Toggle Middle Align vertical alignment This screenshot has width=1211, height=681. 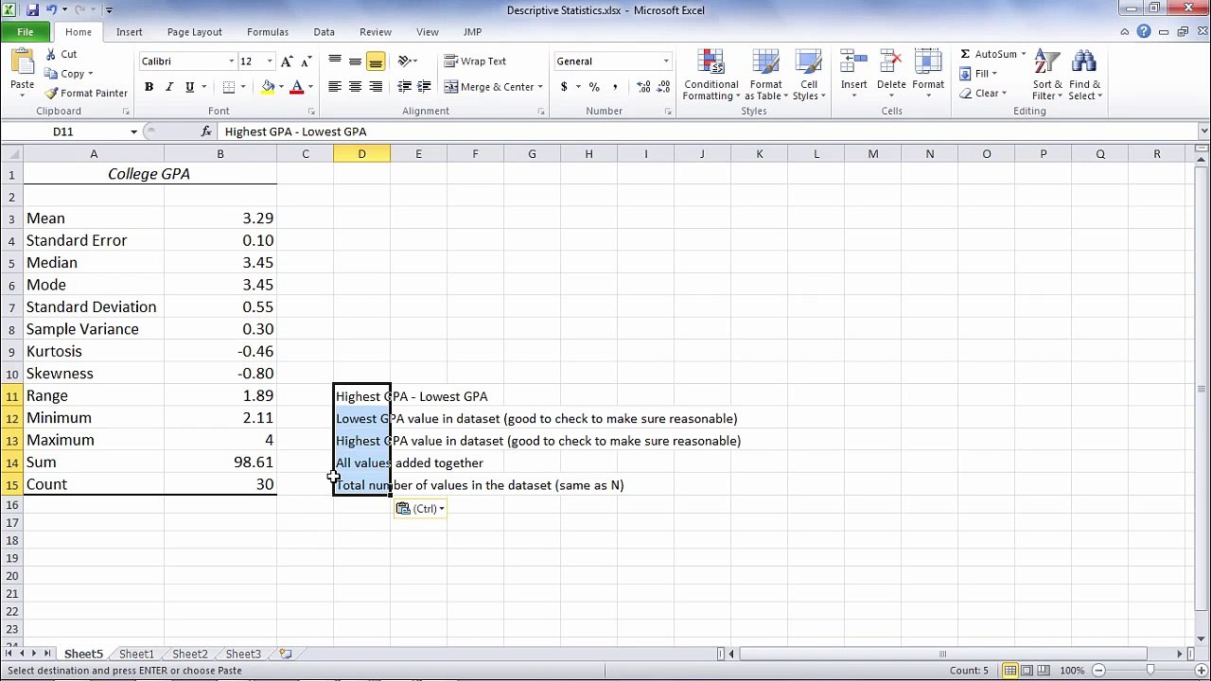click(x=355, y=61)
